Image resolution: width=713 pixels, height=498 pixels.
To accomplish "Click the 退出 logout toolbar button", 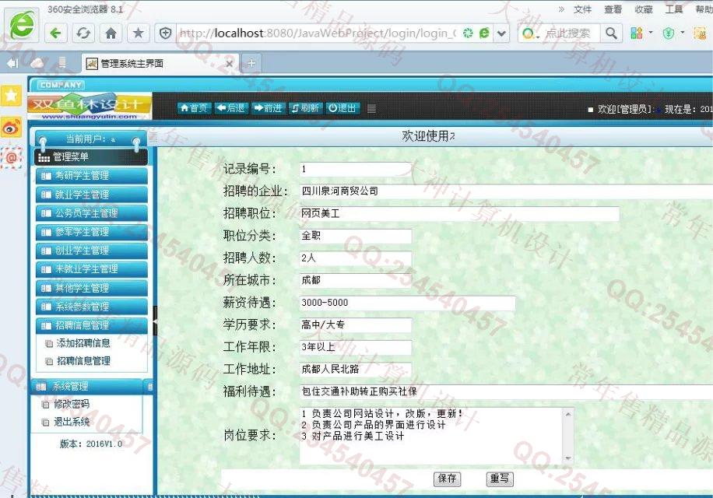I will point(342,108).
